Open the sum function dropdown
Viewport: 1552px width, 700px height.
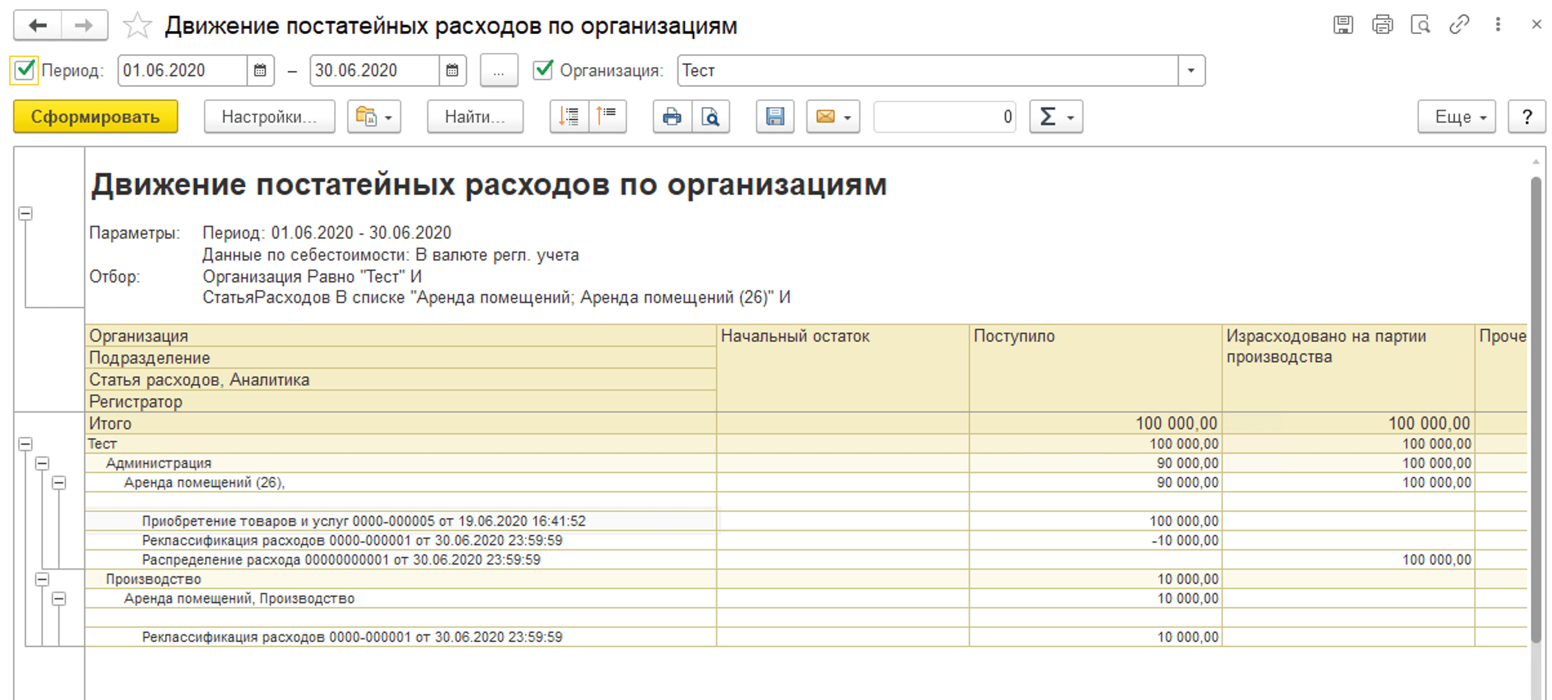click(1056, 117)
